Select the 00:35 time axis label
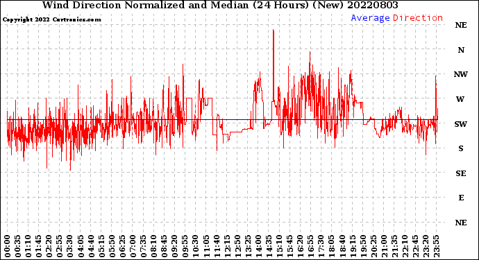 point(18,246)
